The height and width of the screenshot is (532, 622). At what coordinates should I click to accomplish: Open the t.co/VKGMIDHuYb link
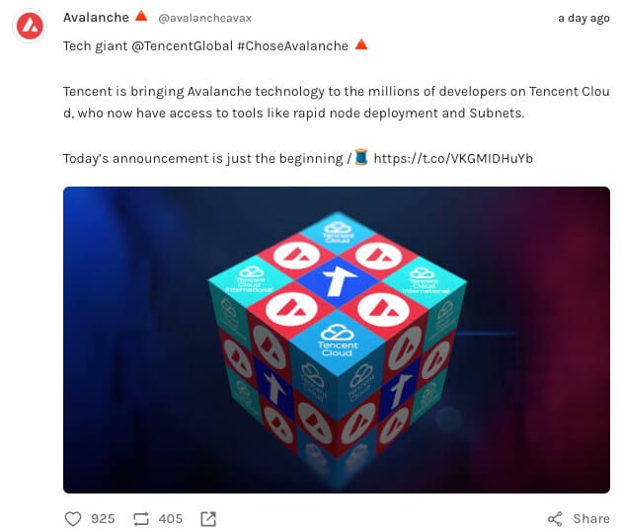pos(453,159)
